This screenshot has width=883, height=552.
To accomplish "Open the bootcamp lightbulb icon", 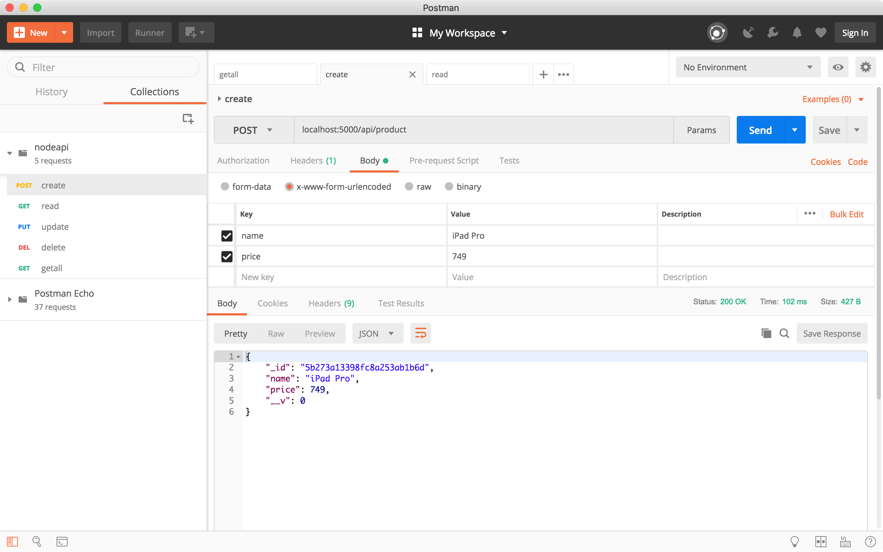I will 794,541.
